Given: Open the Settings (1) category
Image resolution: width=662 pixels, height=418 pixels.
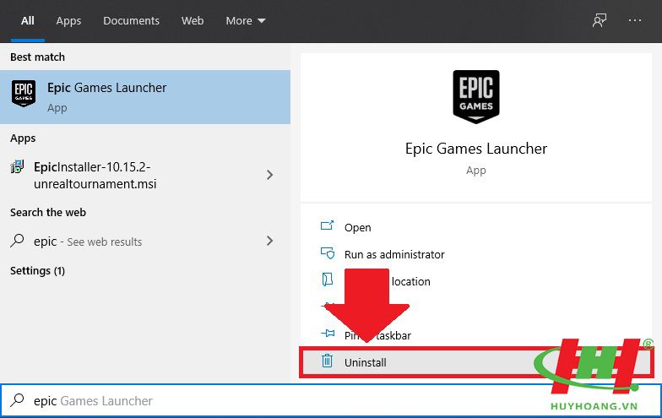Looking at the screenshot, I should click(37, 270).
